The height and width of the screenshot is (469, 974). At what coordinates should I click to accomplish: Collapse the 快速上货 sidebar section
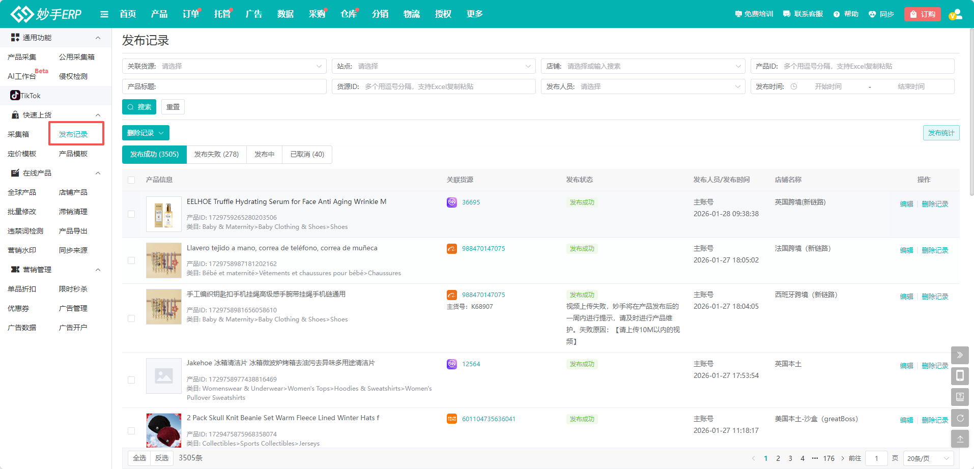(98, 115)
